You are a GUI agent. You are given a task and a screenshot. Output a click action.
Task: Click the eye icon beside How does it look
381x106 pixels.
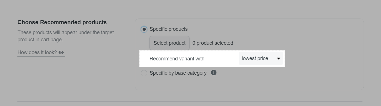click(x=61, y=52)
